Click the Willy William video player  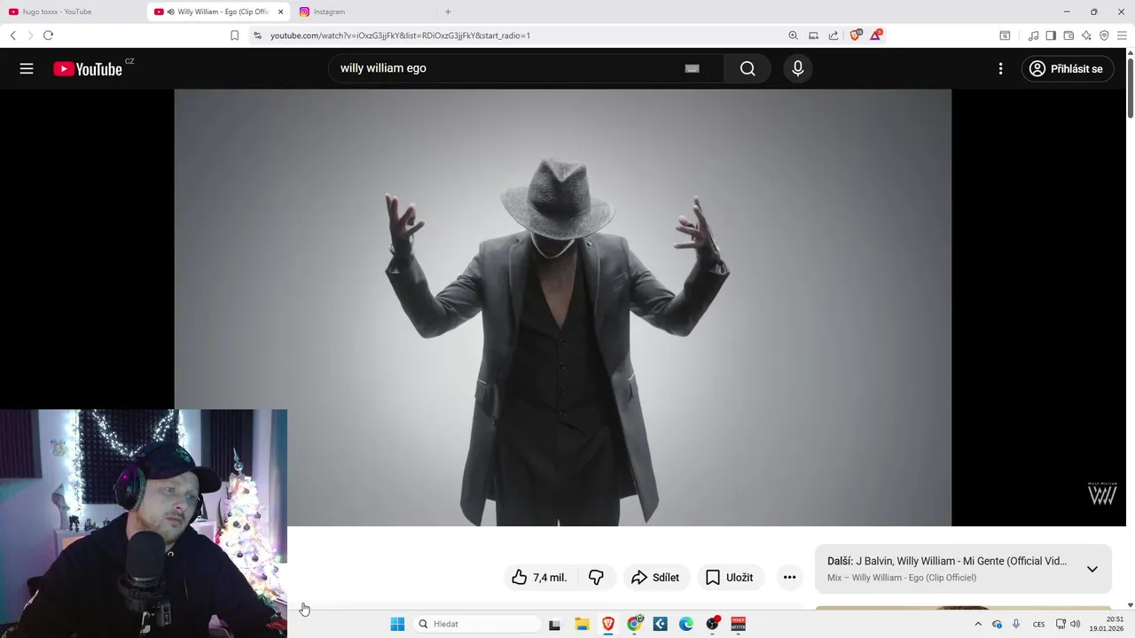[562, 307]
